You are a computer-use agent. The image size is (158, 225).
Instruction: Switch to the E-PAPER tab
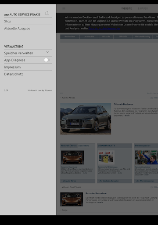tap(143, 8)
